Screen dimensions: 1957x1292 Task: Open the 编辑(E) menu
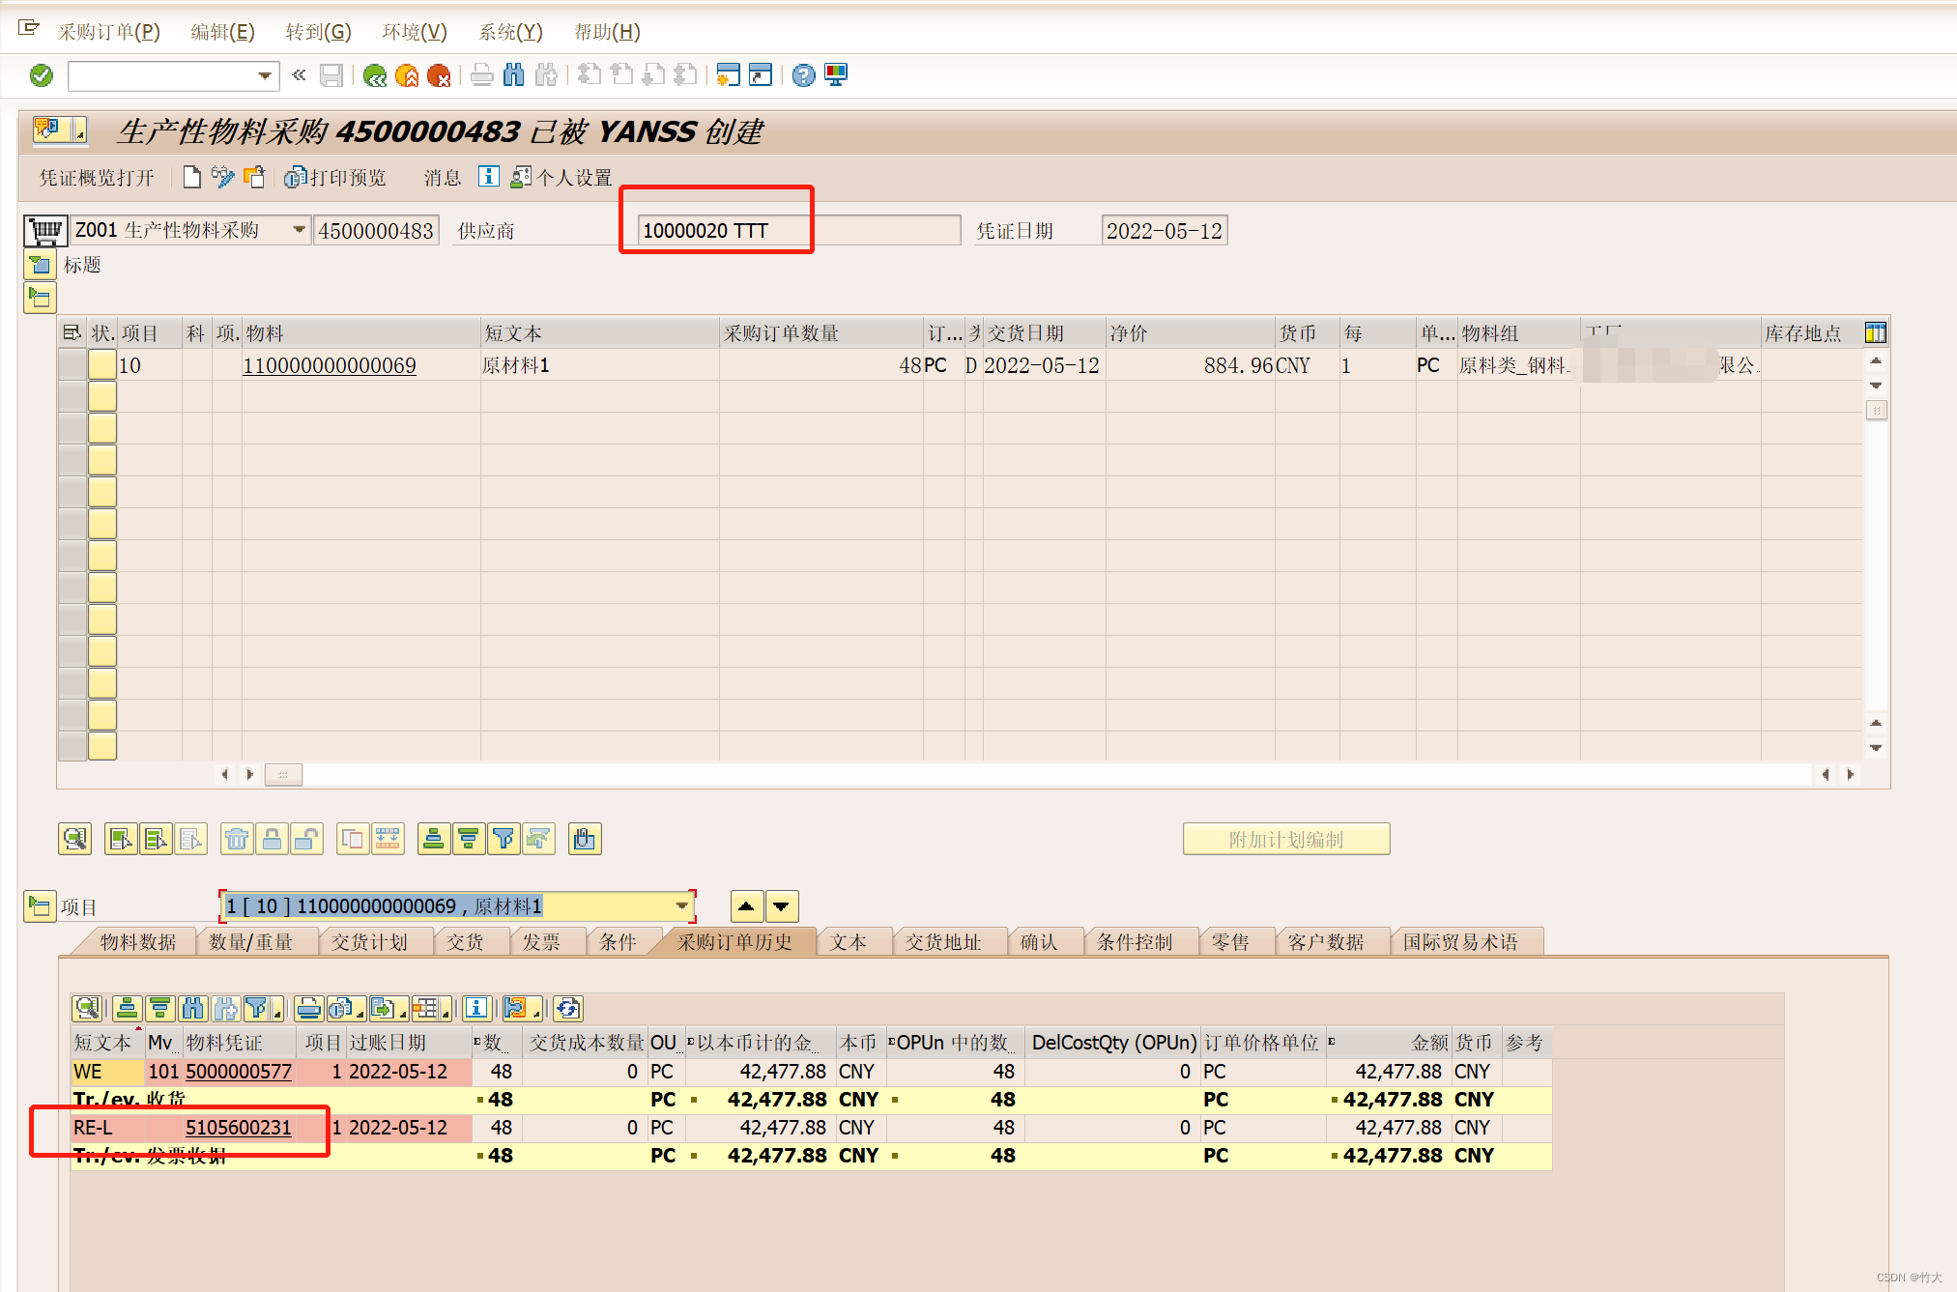click(222, 32)
